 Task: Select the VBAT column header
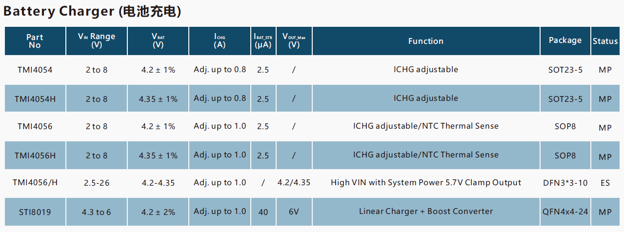[158, 41]
